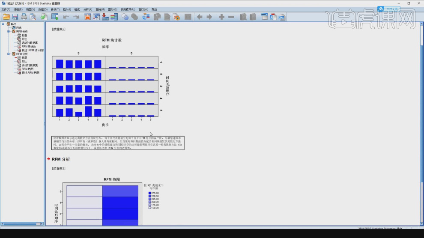Select 标题 under first RFM 分析
This screenshot has width=424, height=238.
[24, 35]
